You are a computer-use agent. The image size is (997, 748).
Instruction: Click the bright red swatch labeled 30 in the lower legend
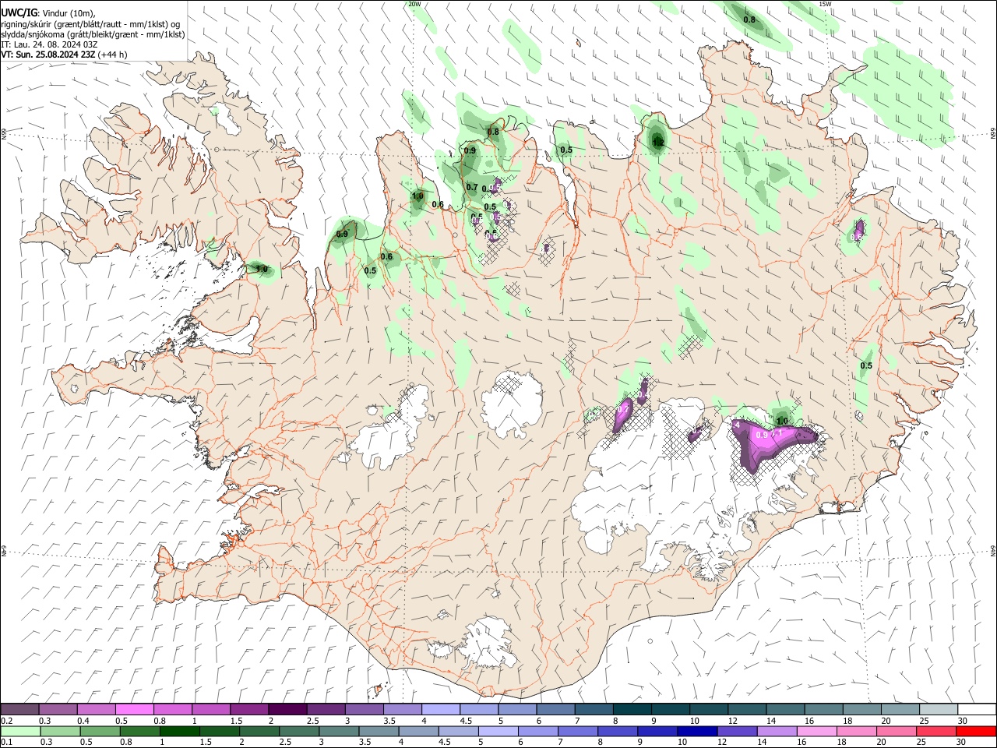[x=976, y=731]
